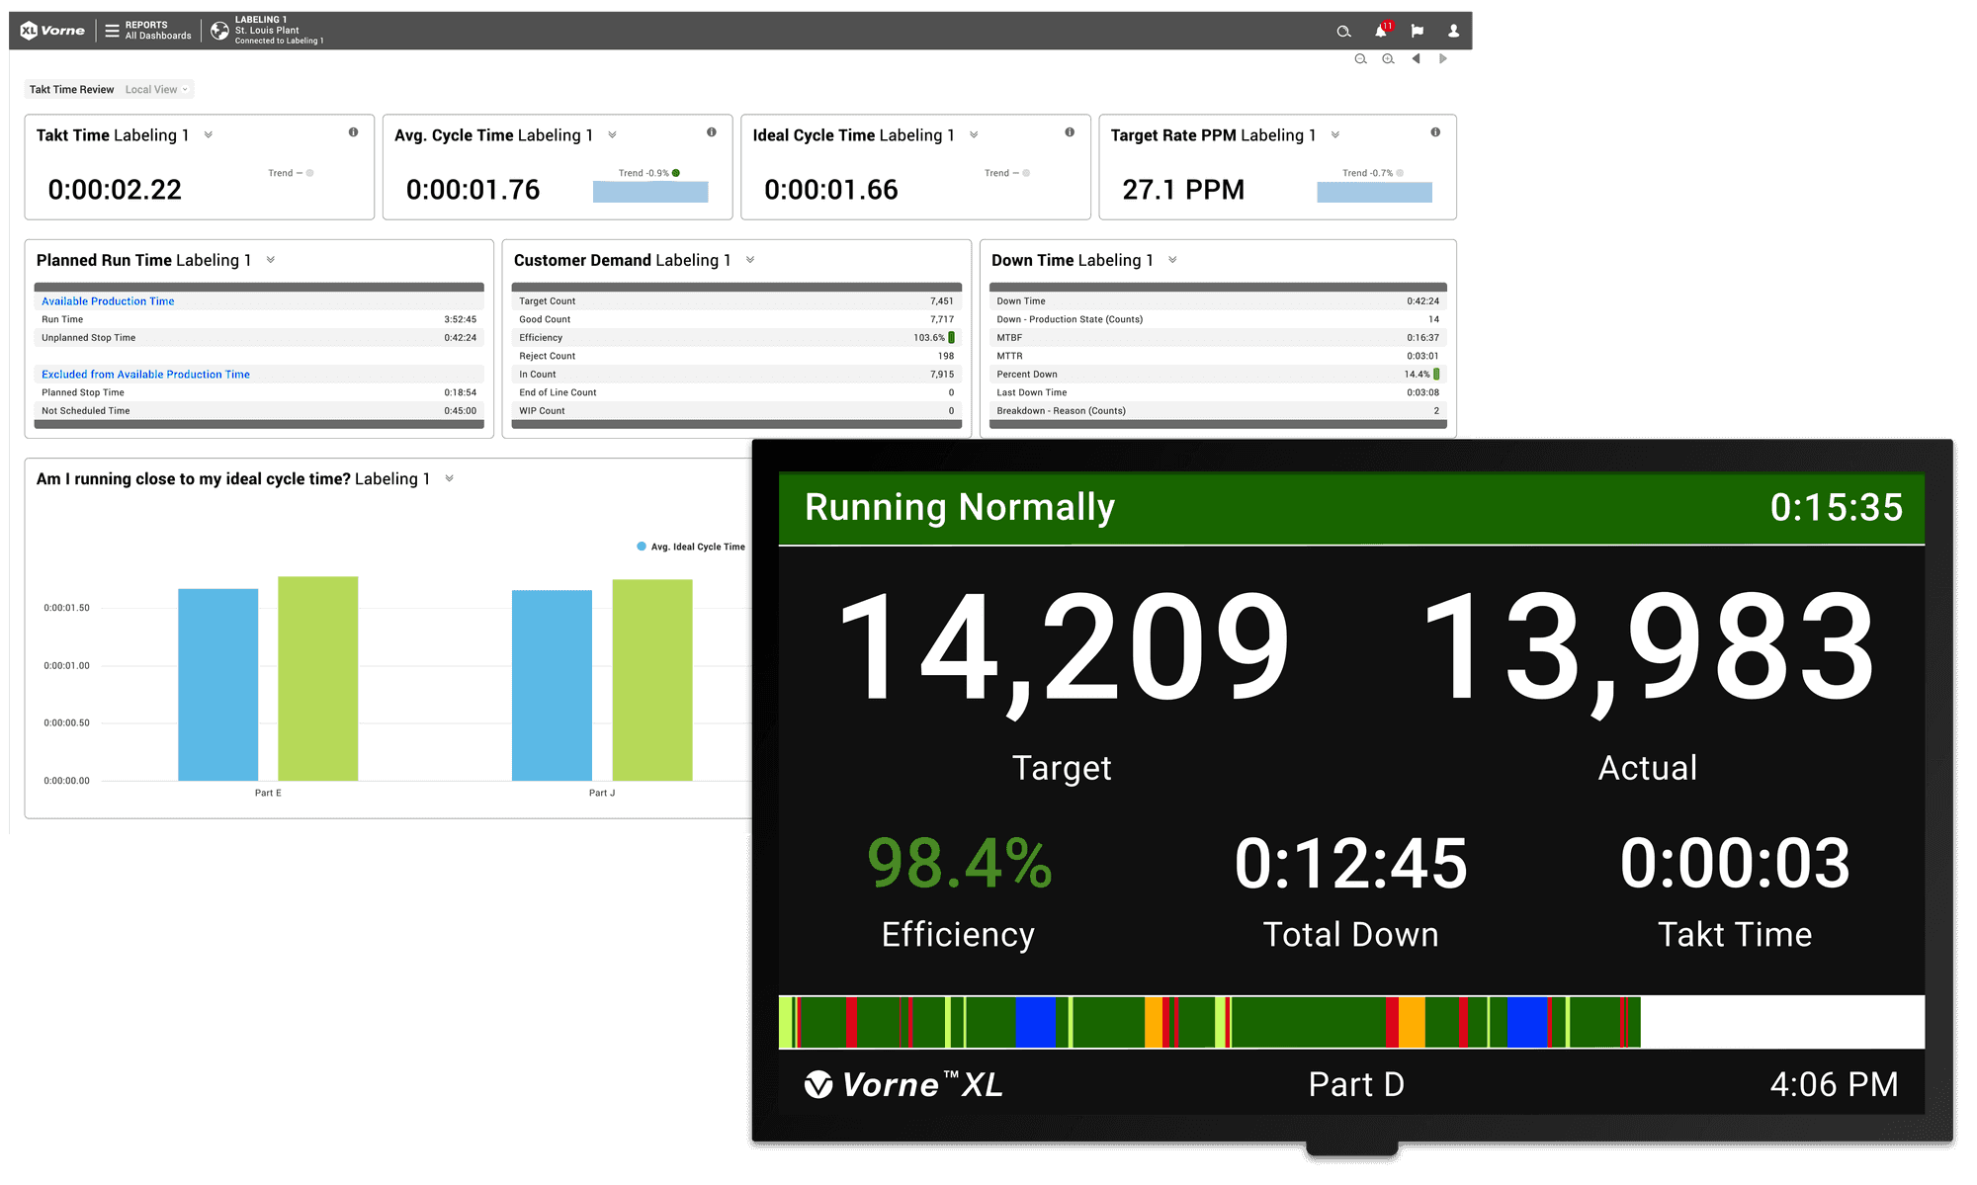Expand Ideal Cycle Time Labeling 1 chevron

pyautogui.click(x=974, y=135)
